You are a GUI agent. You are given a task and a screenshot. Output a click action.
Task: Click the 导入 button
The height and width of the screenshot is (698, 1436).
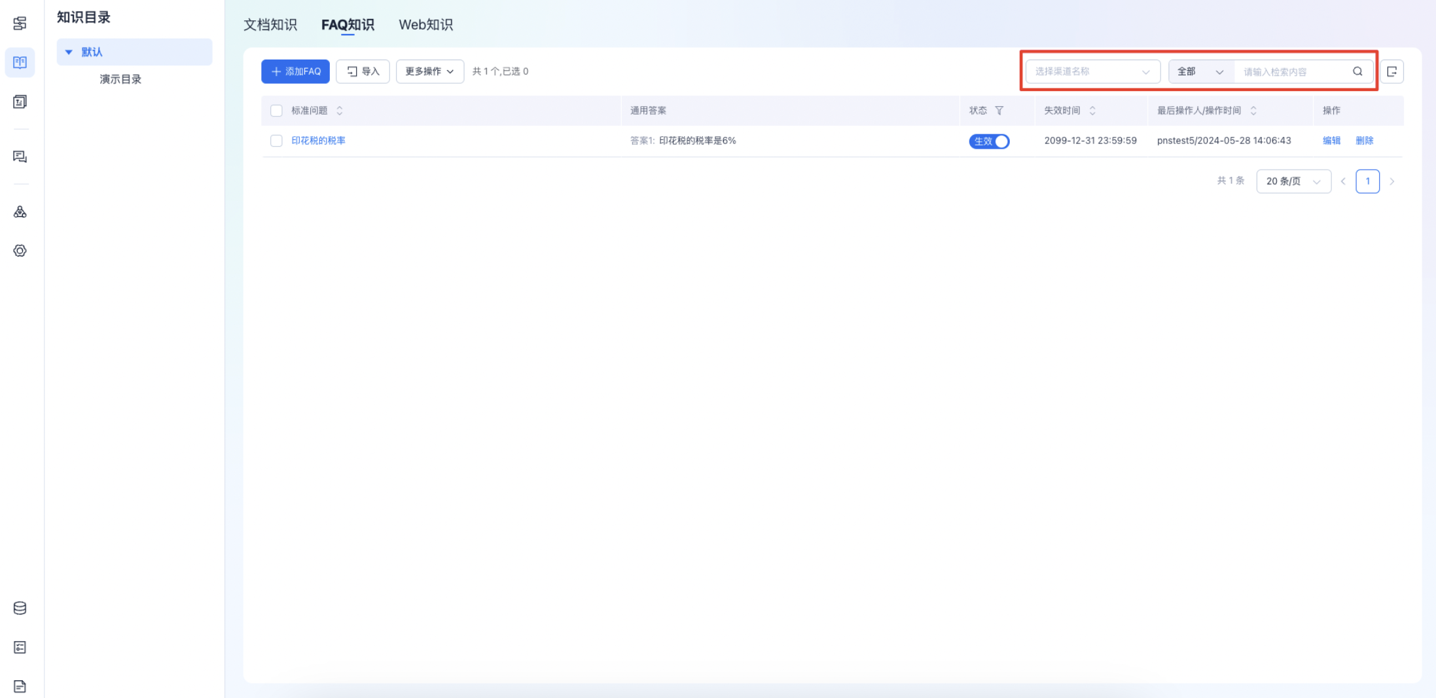click(x=363, y=71)
